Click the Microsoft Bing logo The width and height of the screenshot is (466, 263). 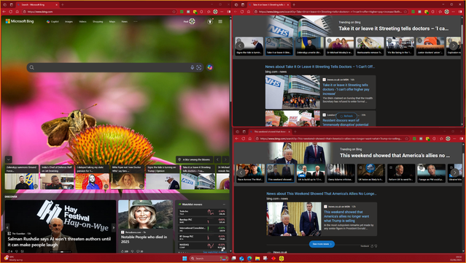tap(20, 21)
